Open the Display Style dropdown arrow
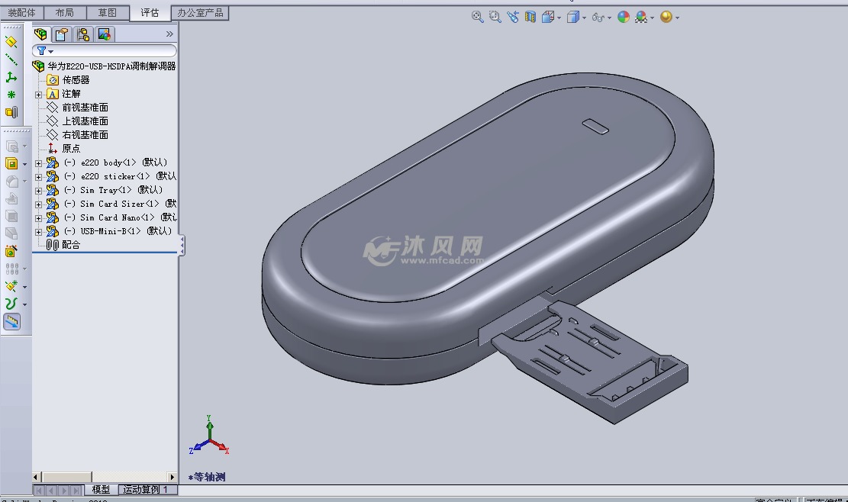Viewport: 848px width, 502px height. 584,18
